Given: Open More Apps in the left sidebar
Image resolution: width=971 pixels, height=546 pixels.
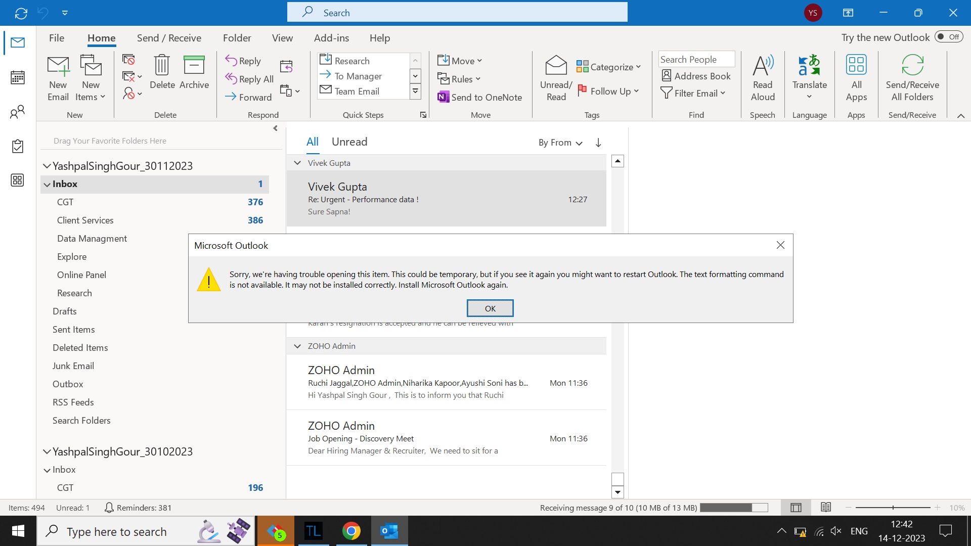Looking at the screenshot, I should pyautogui.click(x=18, y=180).
